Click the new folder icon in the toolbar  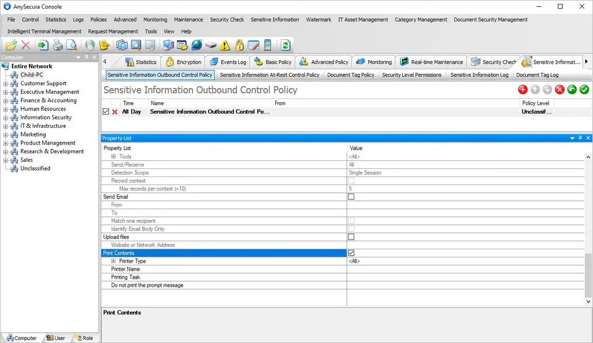(11, 46)
